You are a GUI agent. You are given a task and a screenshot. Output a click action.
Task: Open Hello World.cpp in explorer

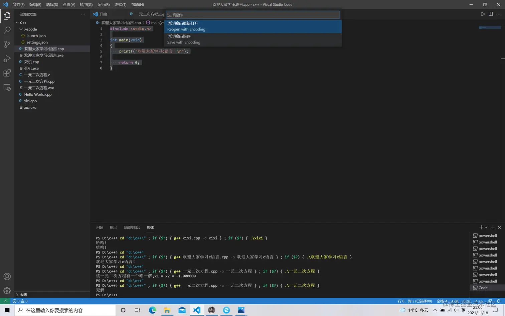point(38,95)
